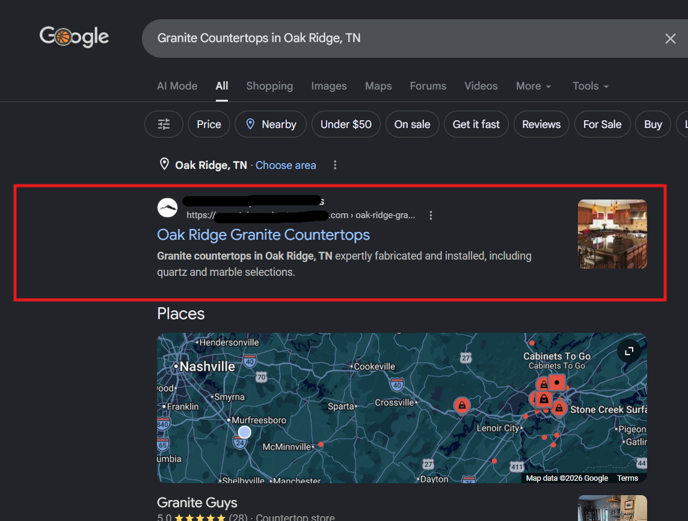Select the Nearby filter chip
The image size is (688, 521).
click(271, 124)
